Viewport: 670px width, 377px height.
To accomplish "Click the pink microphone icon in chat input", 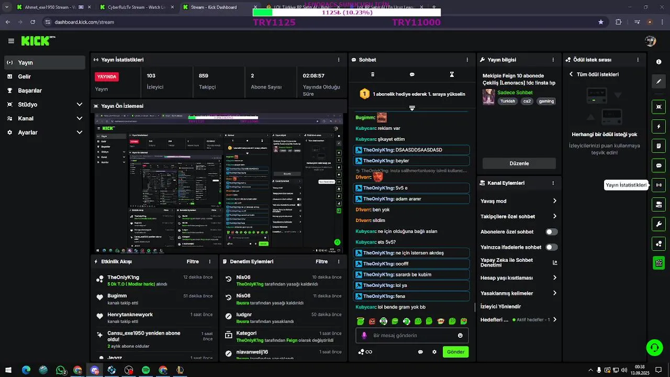I will 364,336.
